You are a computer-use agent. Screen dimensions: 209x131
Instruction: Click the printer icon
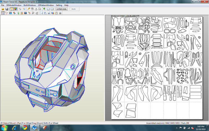60,13
